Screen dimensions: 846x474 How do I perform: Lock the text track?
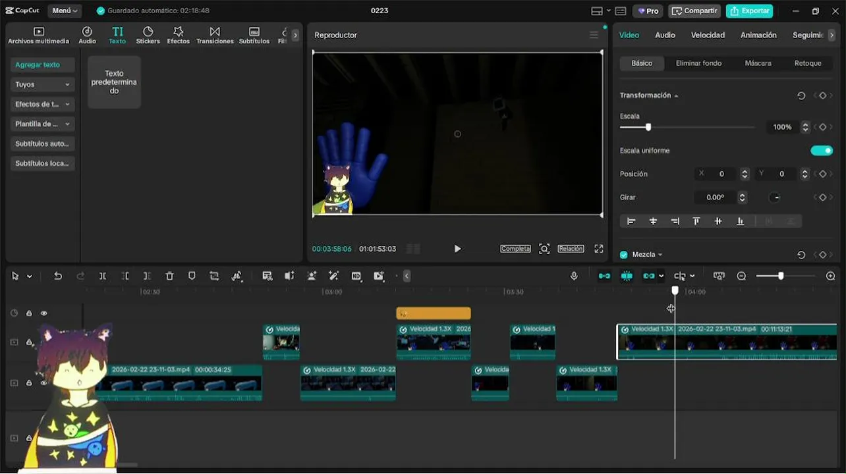click(29, 313)
